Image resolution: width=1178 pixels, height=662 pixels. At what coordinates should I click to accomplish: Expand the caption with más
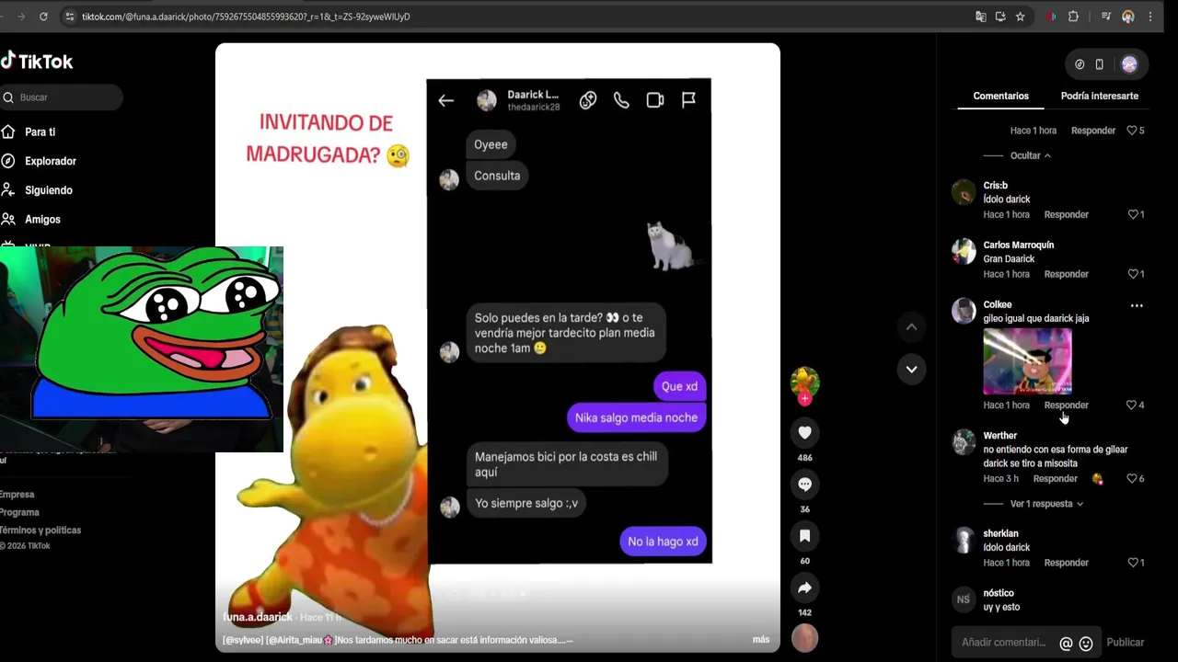[x=761, y=640]
